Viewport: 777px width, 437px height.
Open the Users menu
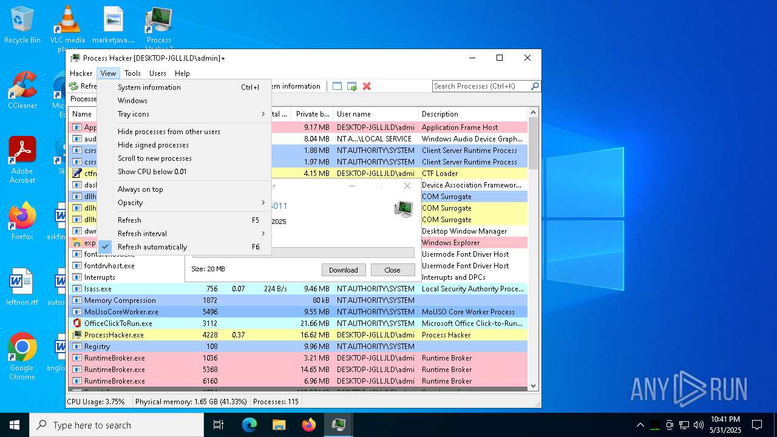coord(158,73)
